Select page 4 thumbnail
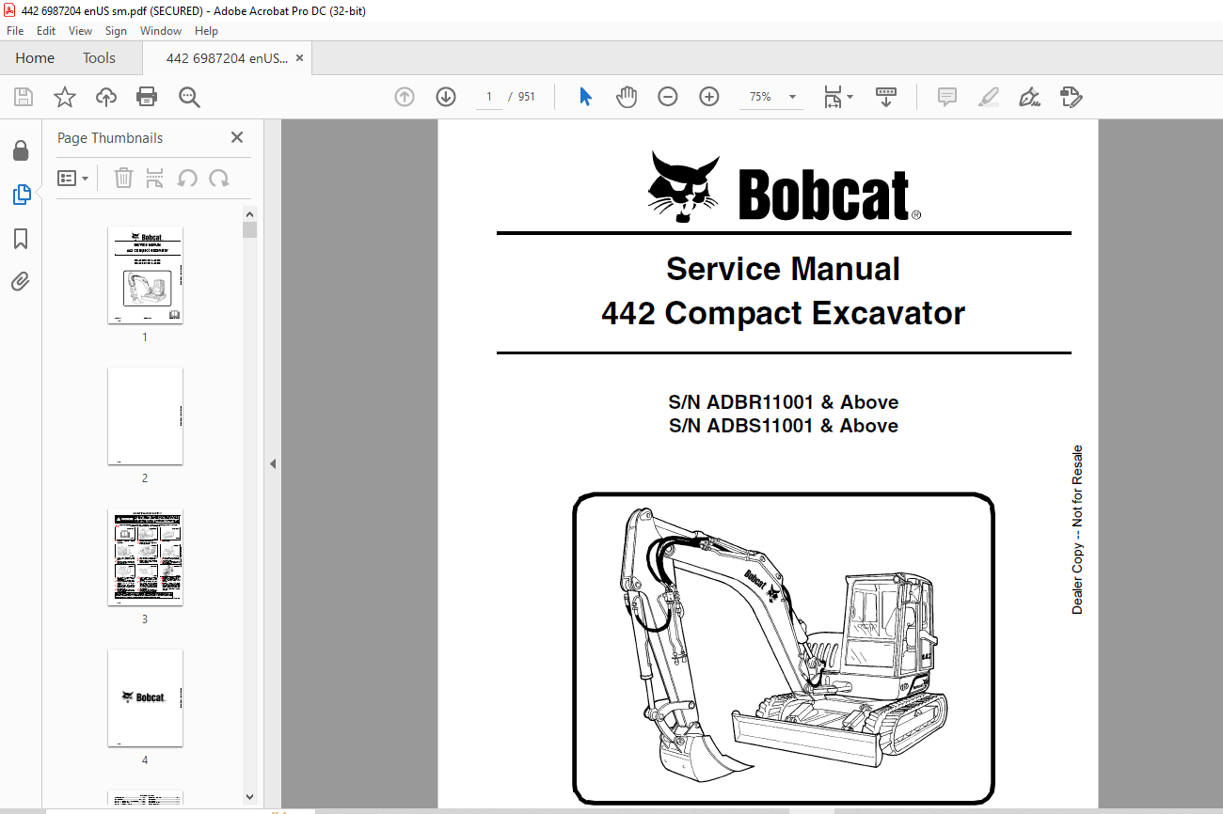The width and height of the screenshot is (1223, 814). coord(145,698)
